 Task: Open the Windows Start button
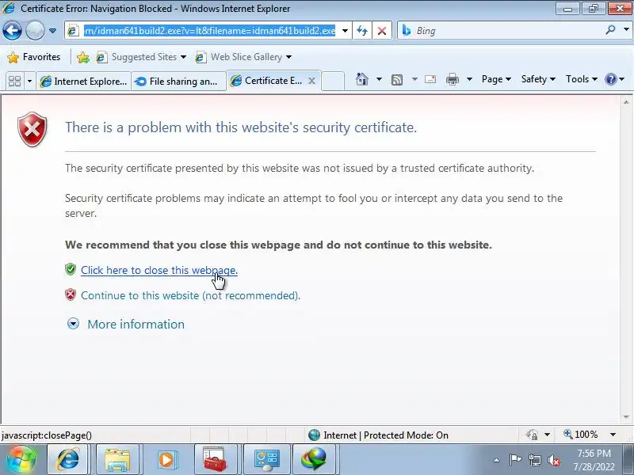(x=21, y=459)
